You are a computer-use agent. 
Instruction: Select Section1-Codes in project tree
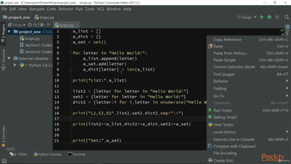point(36,45)
